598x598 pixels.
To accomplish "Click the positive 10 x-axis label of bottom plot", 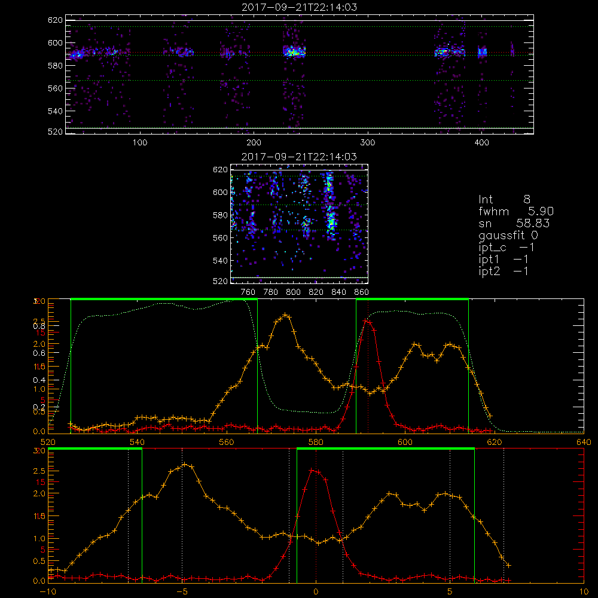I will [584, 592].
